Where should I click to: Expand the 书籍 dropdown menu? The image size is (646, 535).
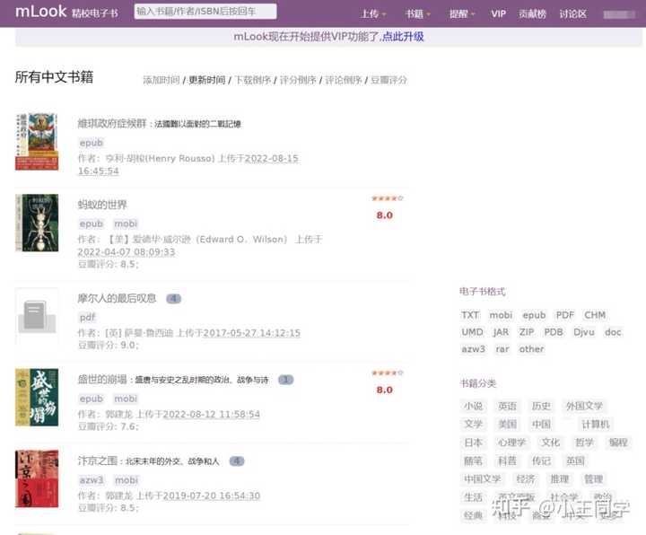tap(417, 14)
